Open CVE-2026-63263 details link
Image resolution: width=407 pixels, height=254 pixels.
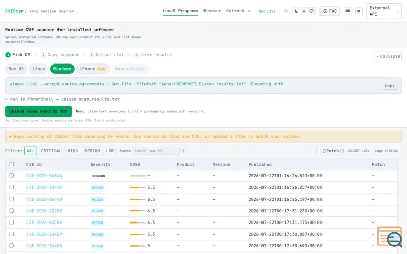pyautogui.click(x=44, y=211)
